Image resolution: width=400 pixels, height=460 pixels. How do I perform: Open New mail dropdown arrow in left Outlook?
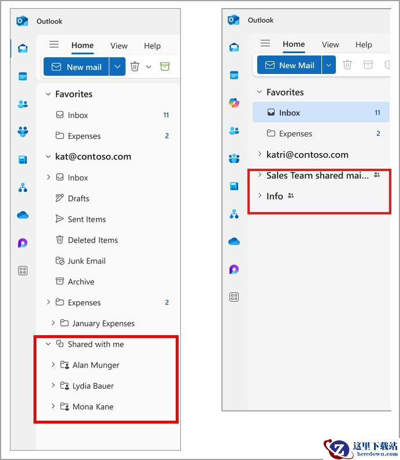coord(117,66)
